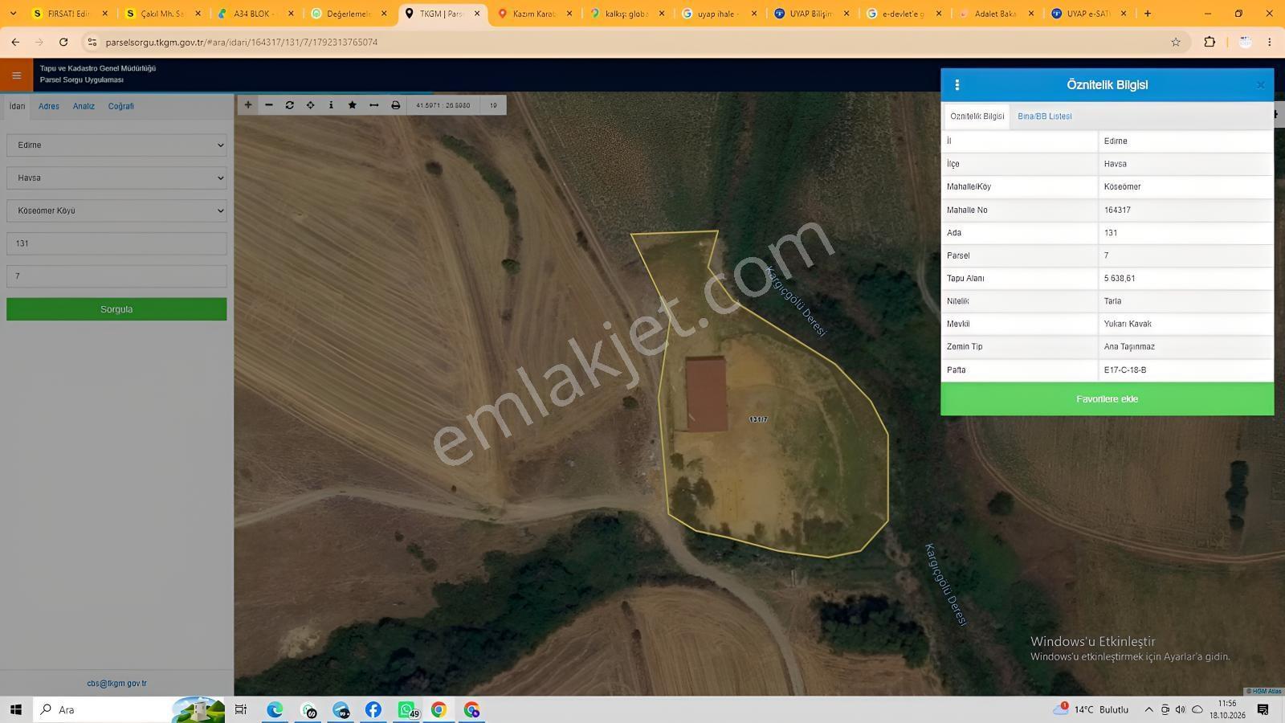Locate position with the crosshair tool
The height and width of the screenshot is (723, 1285).
click(311, 105)
